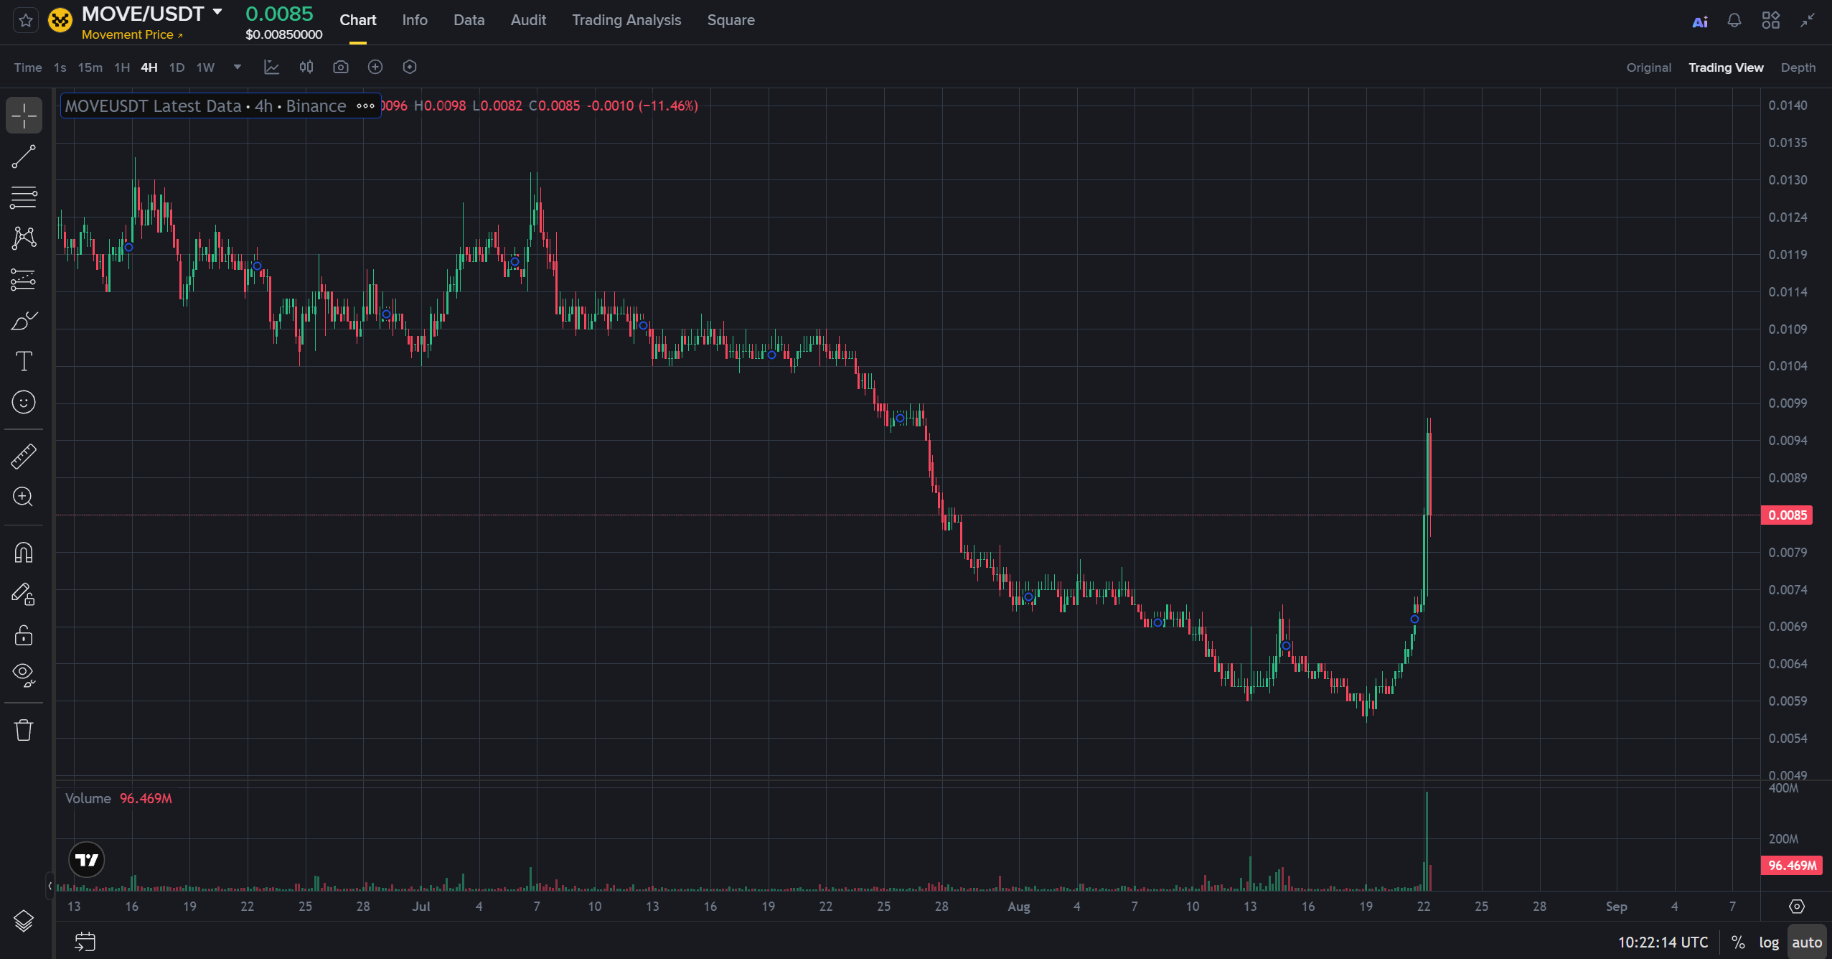Select the 1D interval
This screenshot has height=959, width=1832.
(177, 67)
